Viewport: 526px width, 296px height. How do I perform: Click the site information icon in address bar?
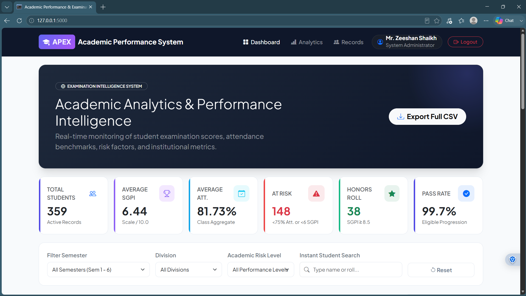coord(32,21)
